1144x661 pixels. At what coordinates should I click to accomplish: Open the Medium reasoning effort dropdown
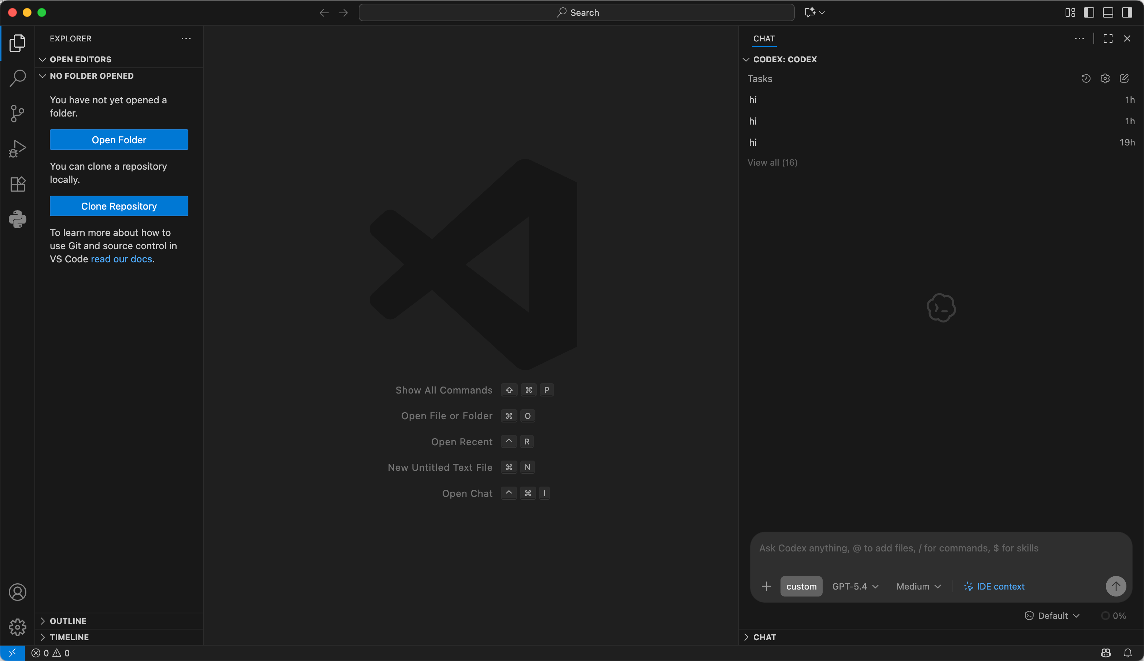918,586
